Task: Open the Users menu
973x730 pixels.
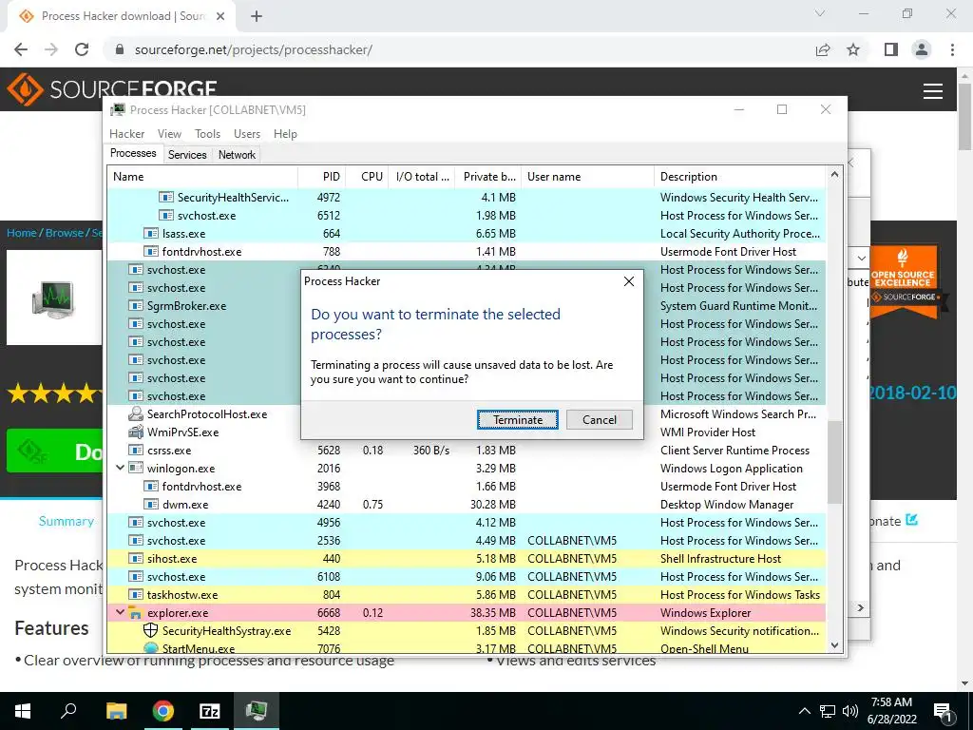Action: (246, 133)
